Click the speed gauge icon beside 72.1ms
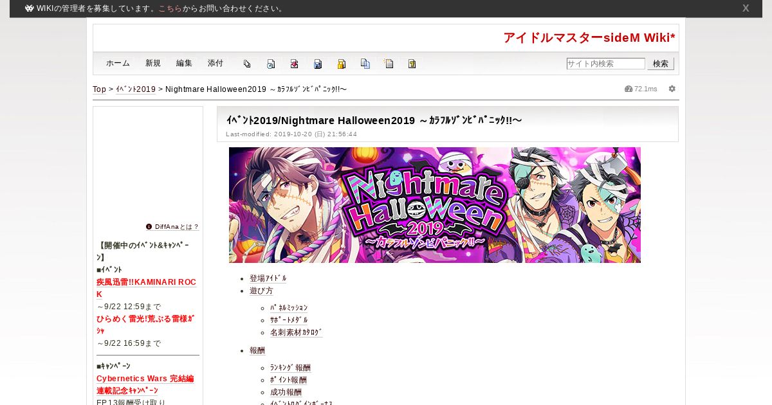Image resolution: width=772 pixels, height=405 pixels. (x=629, y=89)
